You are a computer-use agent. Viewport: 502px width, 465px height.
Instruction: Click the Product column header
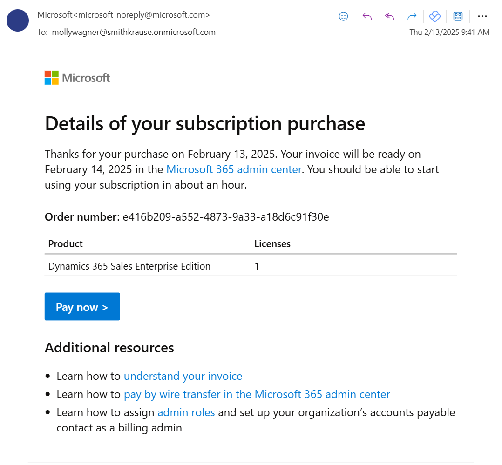(x=66, y=244)
